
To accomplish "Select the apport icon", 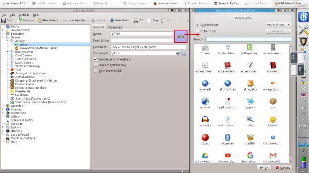I will (x=250, y=104).
